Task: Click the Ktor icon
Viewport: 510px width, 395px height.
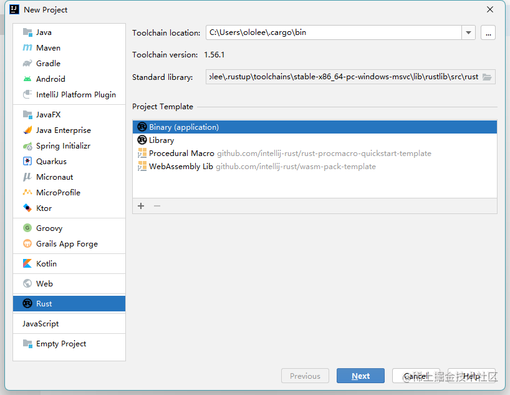Action: [x=27, y=208]
